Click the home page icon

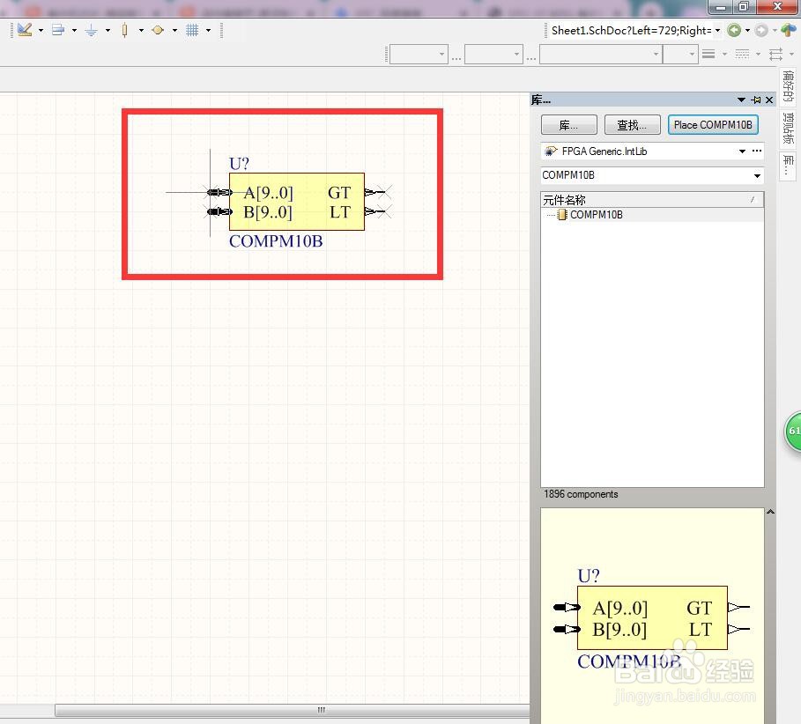(789, 30)
